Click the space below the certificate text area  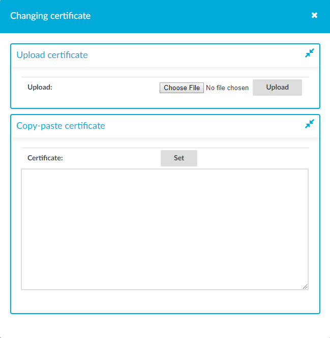coord(165,301)
